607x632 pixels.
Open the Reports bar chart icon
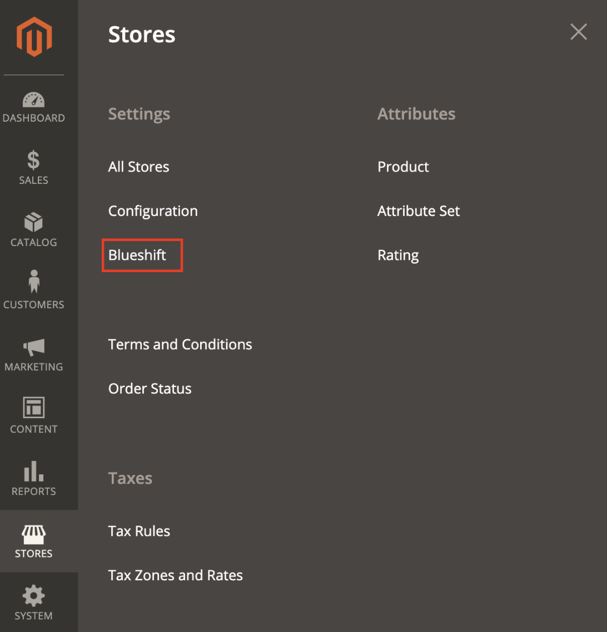[x=33, y=471]
